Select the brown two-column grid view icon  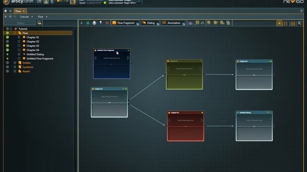(x=286, y=23)
